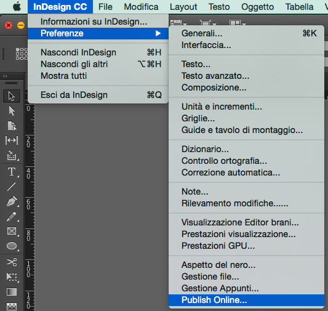Expand the tools panel with double arrows
This screenshot has width=328, height=311.
tap(5, 76)
